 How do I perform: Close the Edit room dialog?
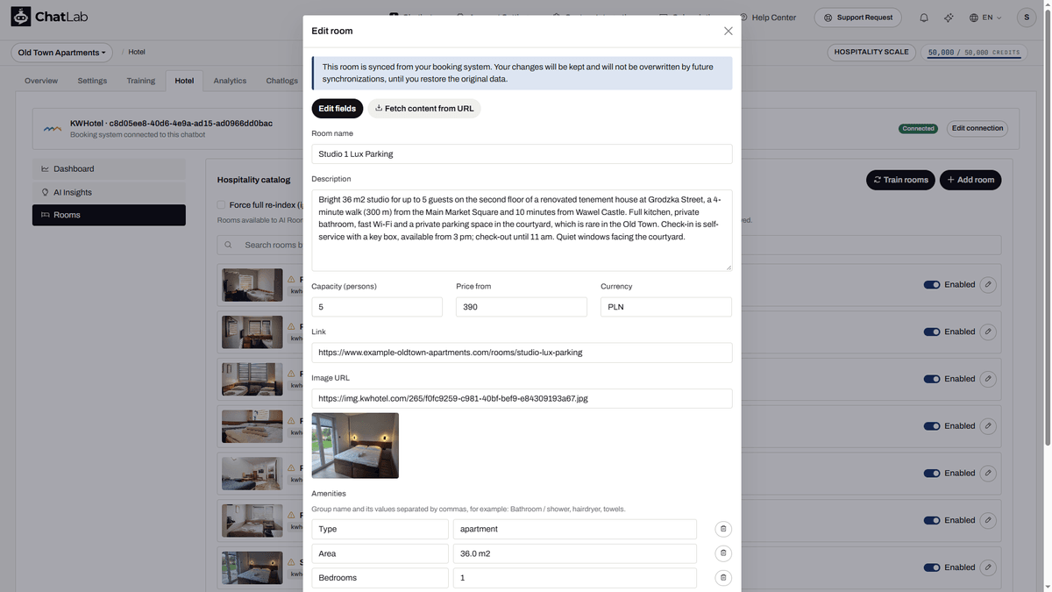[x=728, y=31]
